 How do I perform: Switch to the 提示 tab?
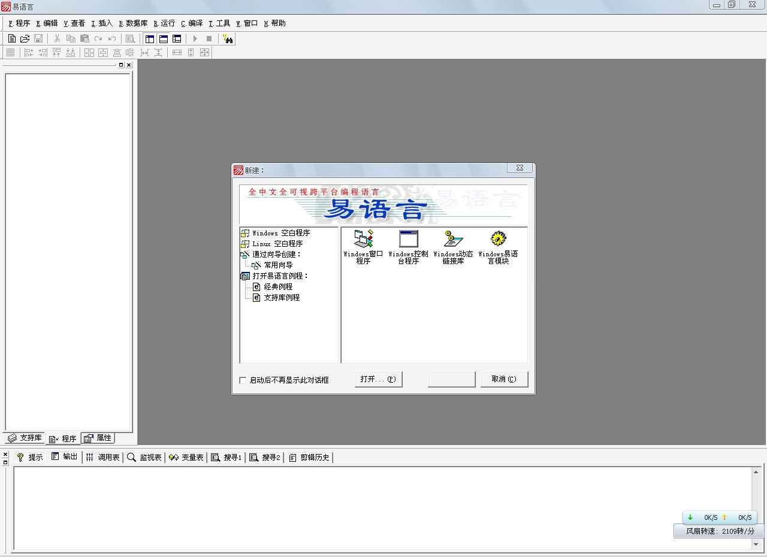tap(30, 457)
